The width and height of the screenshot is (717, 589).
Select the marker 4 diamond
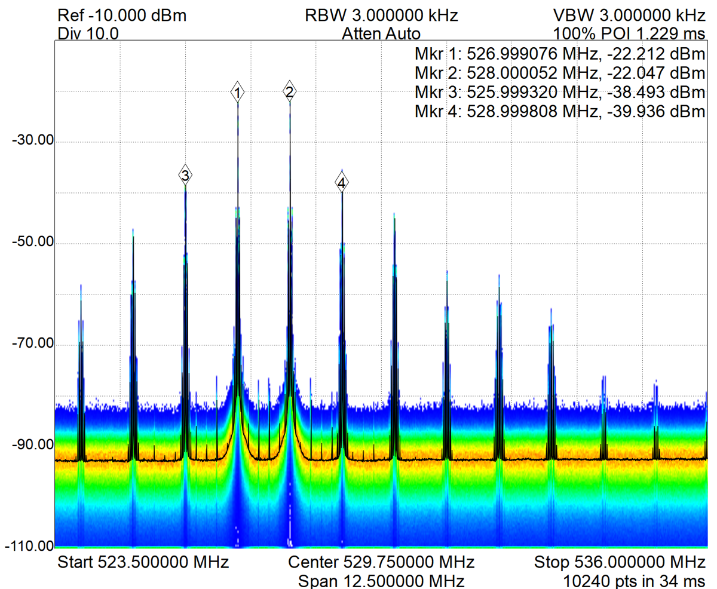(x=341, y=183)
